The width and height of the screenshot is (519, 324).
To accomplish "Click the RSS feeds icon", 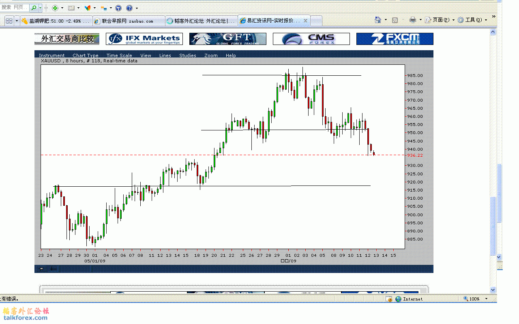I will 395,20.
